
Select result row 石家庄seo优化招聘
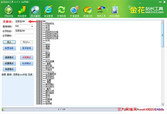click(45, 62)
